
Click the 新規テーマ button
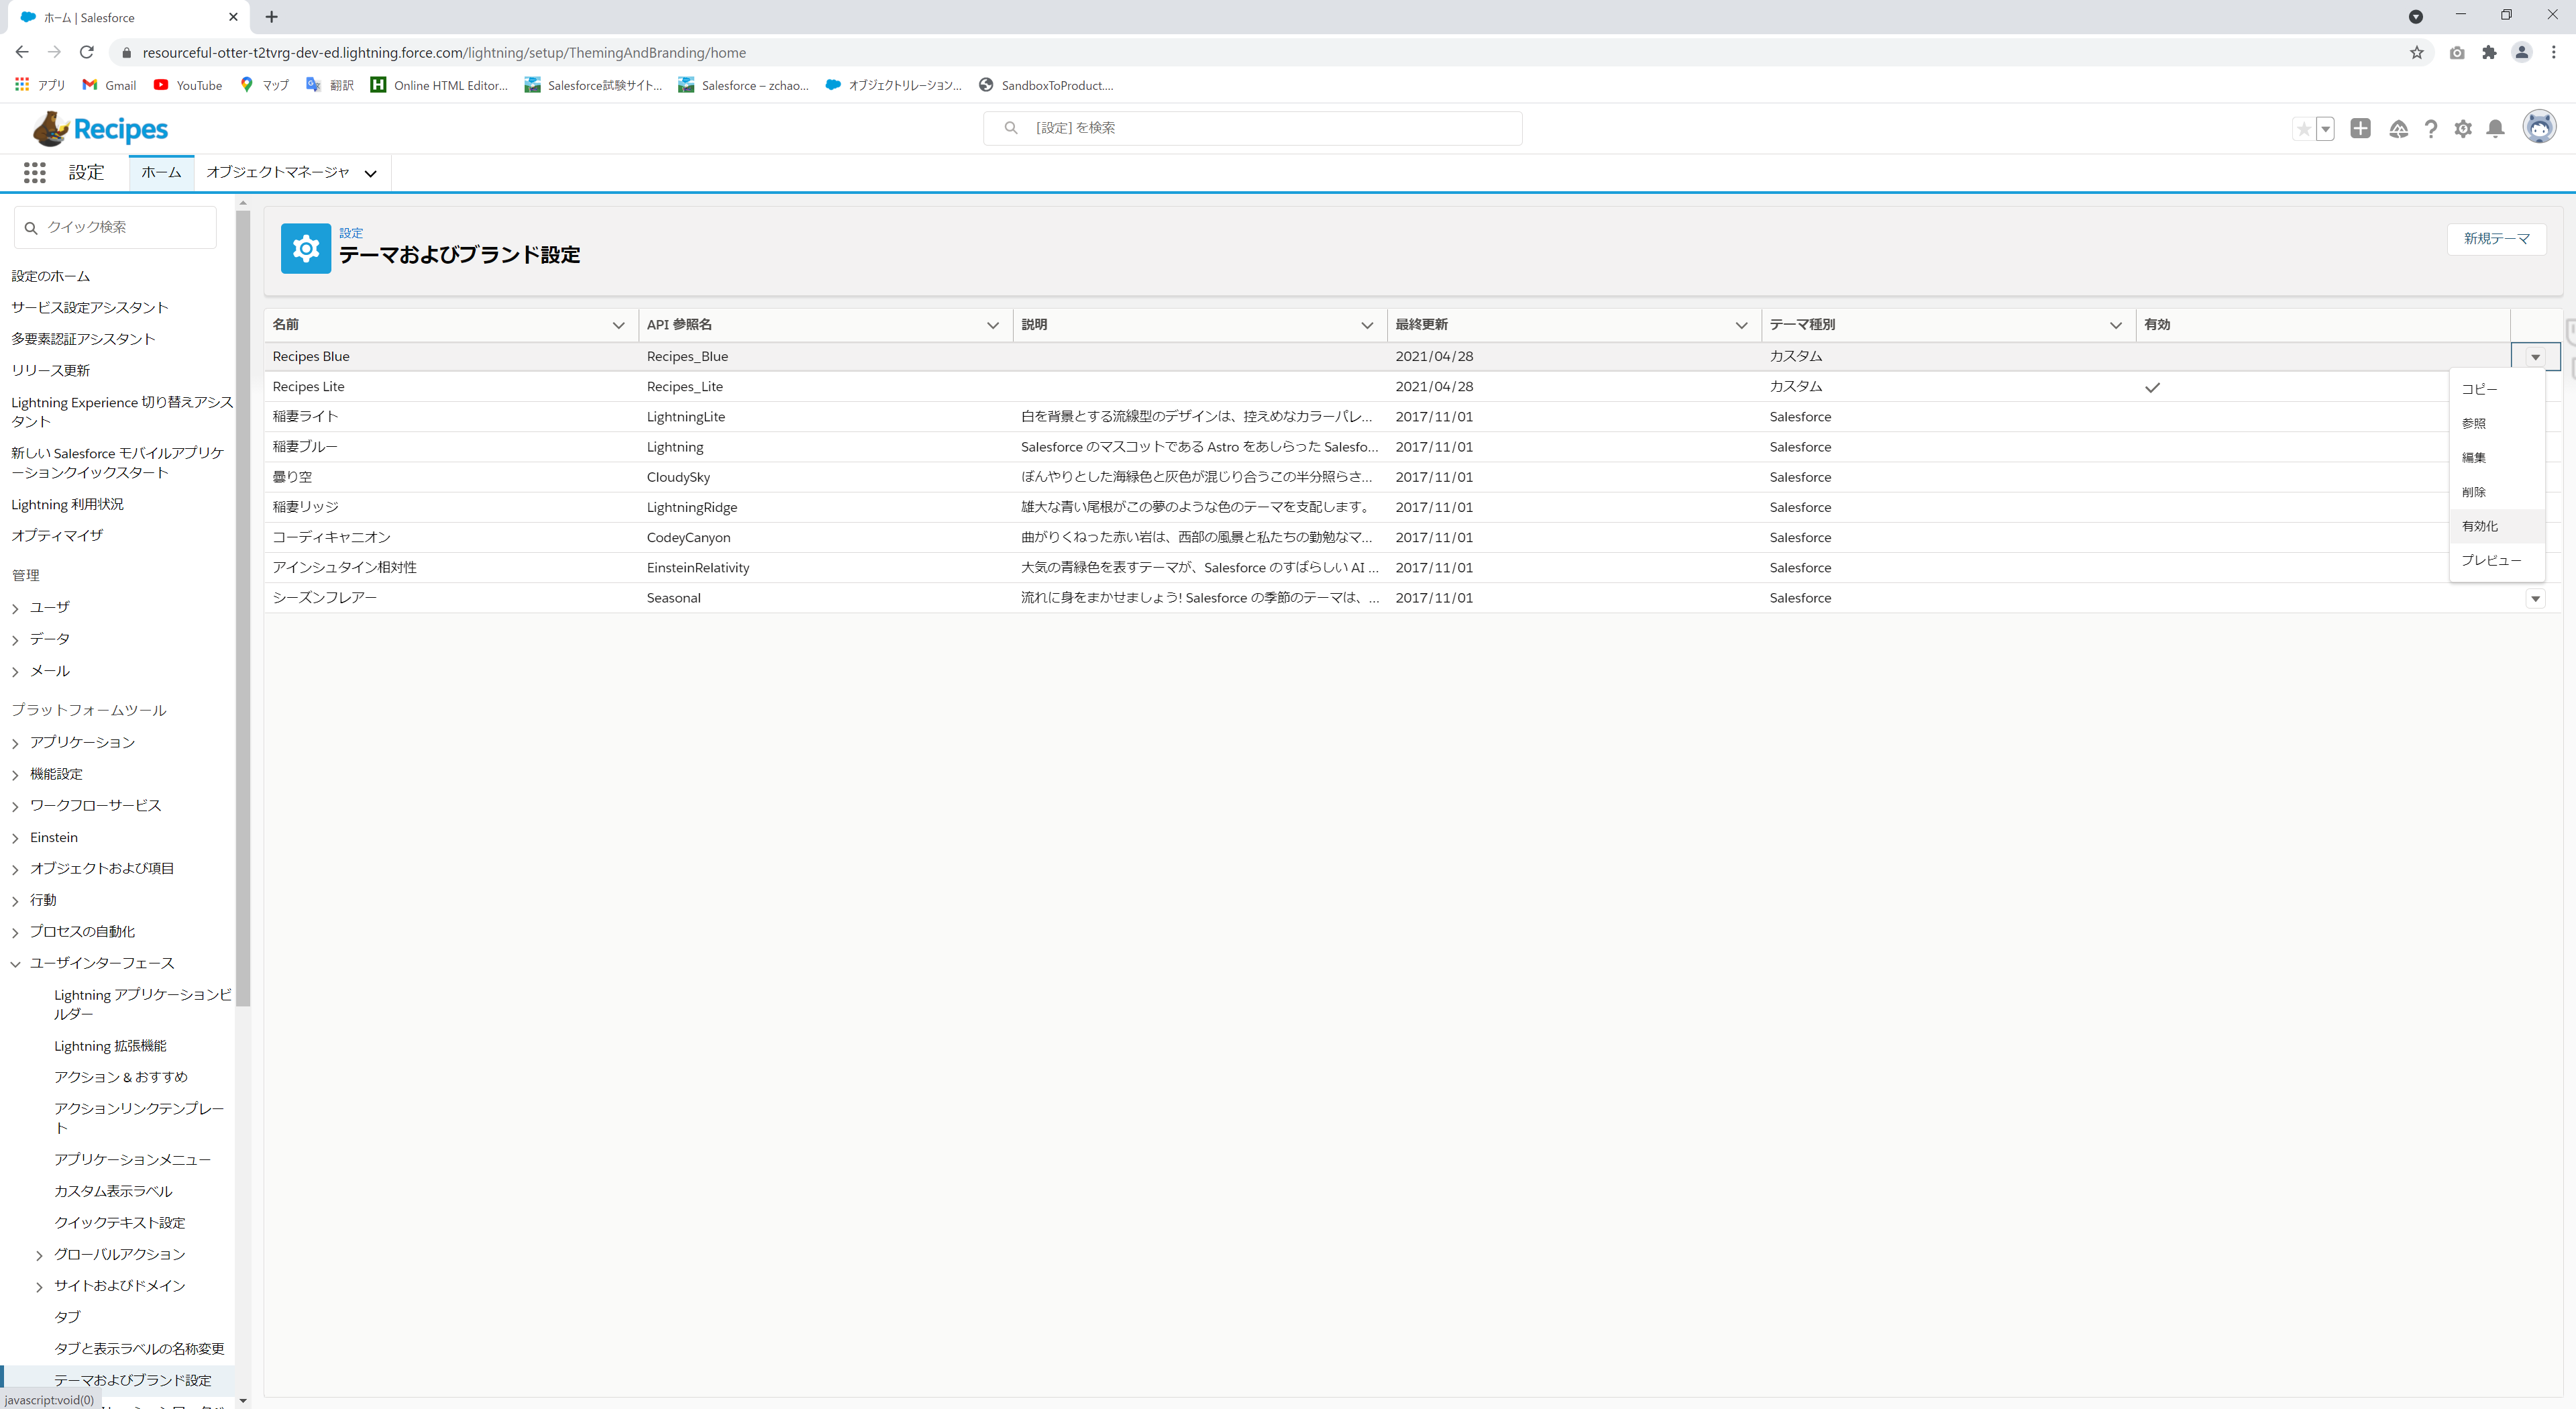(2496, 238)
